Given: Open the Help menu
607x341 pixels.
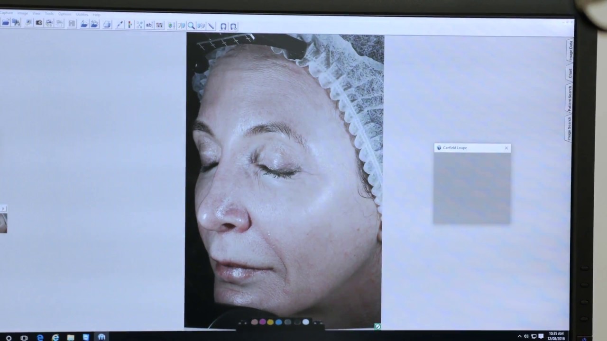Looking at the screenshot, I should [96, 15].
